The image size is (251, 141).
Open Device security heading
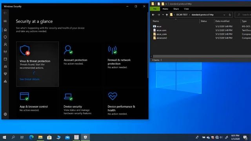[73, 107]
